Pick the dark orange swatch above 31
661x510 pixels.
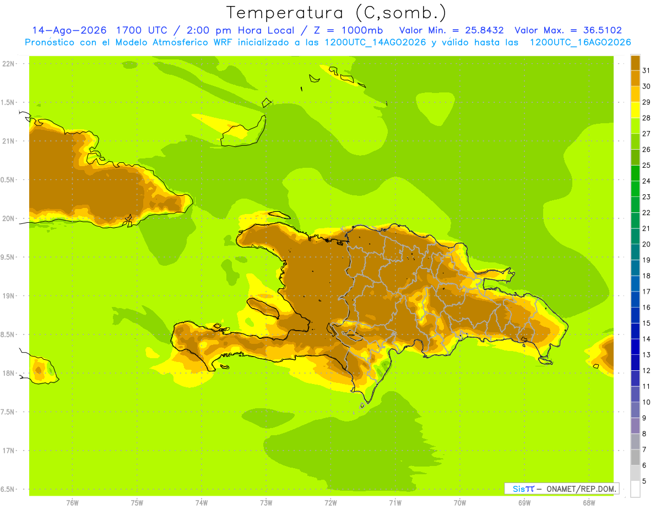click(x=635, y=63)
